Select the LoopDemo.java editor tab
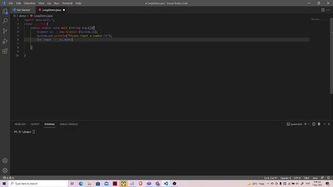Screen dimensions: 333x187 tap(52, 10)
